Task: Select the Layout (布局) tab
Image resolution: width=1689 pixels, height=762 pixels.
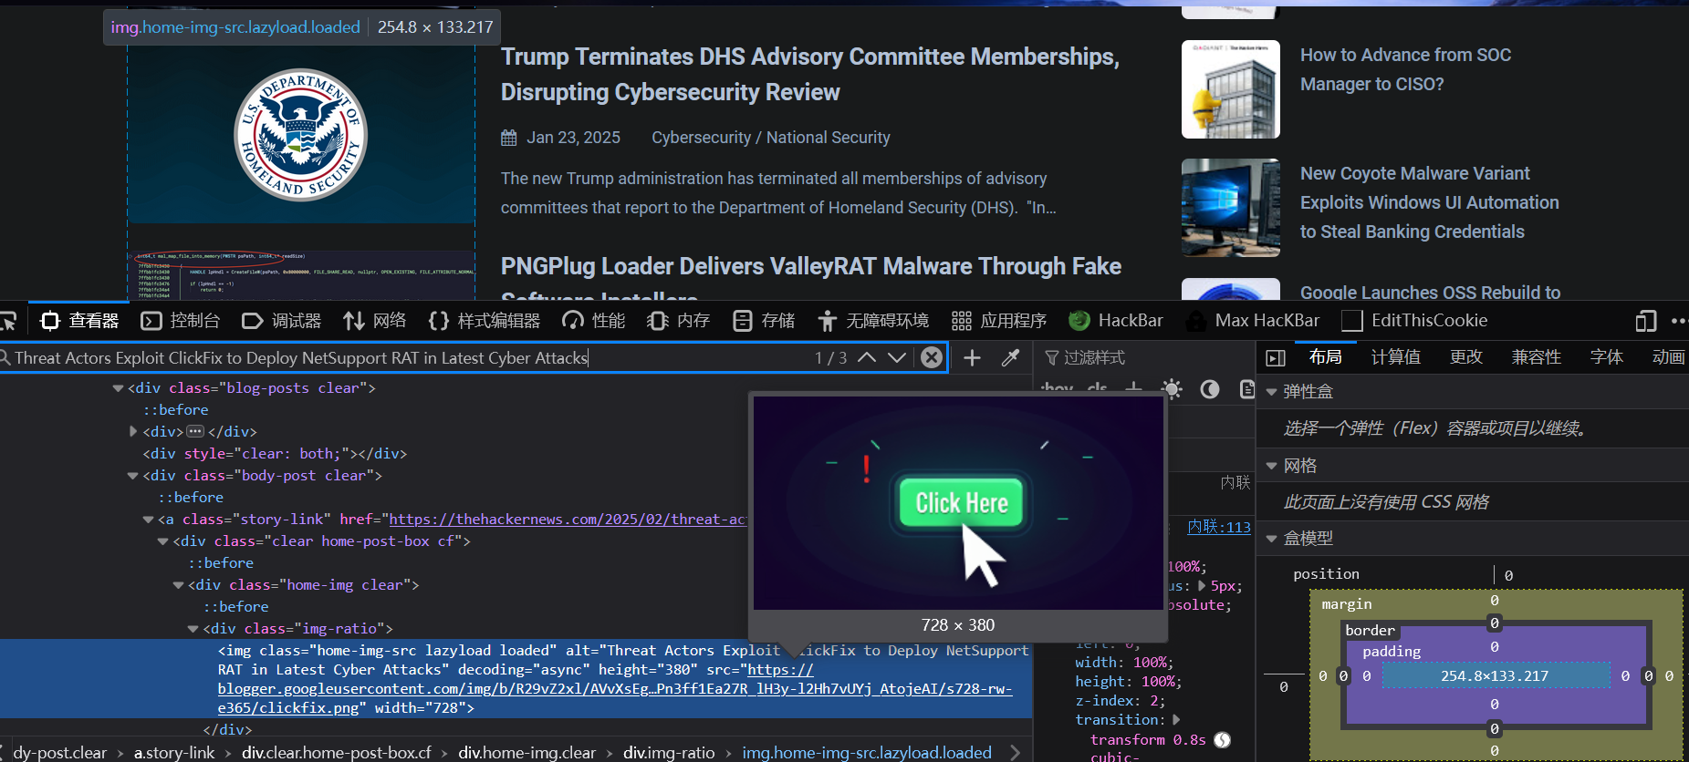Action: pos(1325,357)
